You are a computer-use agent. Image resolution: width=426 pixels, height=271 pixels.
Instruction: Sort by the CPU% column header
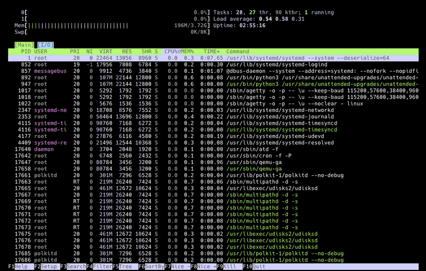click(x=173, y=51)
